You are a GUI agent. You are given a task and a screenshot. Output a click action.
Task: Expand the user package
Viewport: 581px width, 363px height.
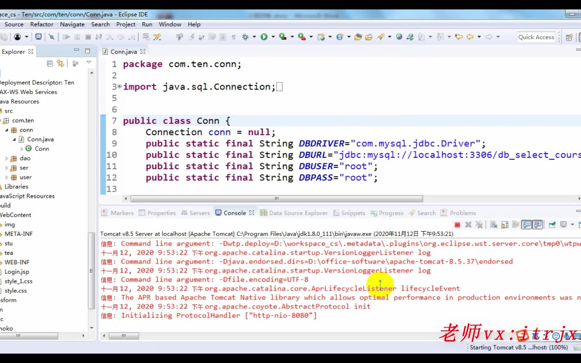point(7,177)
